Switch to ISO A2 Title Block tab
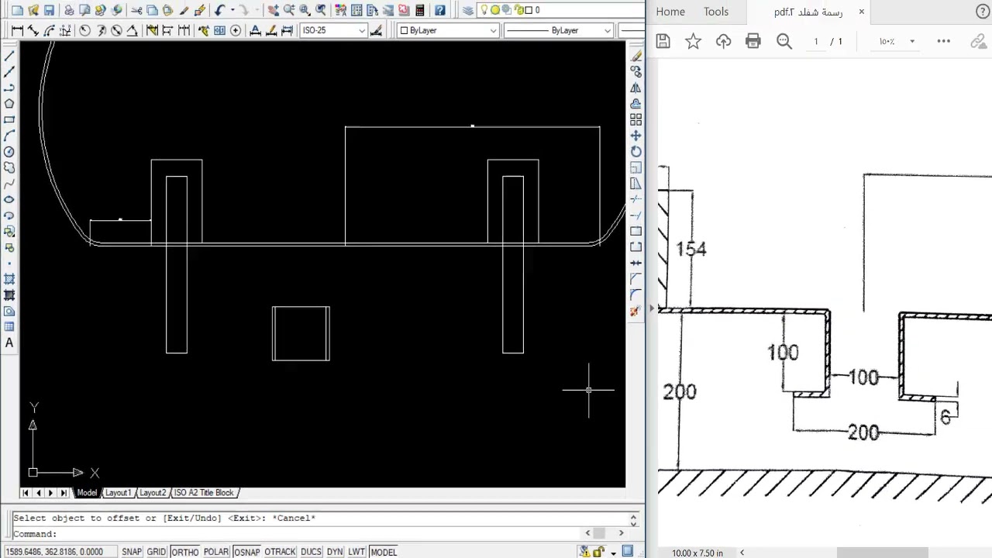Viewport: 992px width, 558px height. click(x=204, y=493)
